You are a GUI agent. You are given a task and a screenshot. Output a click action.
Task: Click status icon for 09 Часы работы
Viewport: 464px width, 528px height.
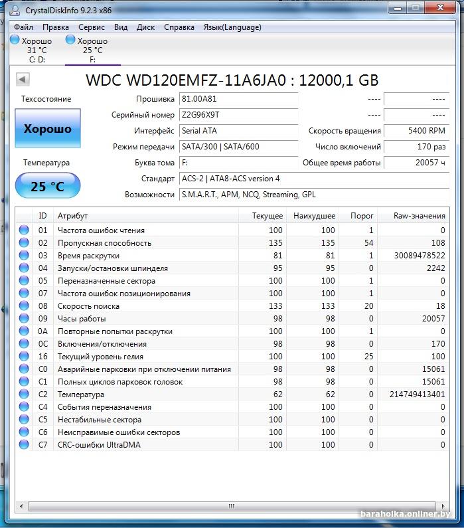tap(24, 318)
